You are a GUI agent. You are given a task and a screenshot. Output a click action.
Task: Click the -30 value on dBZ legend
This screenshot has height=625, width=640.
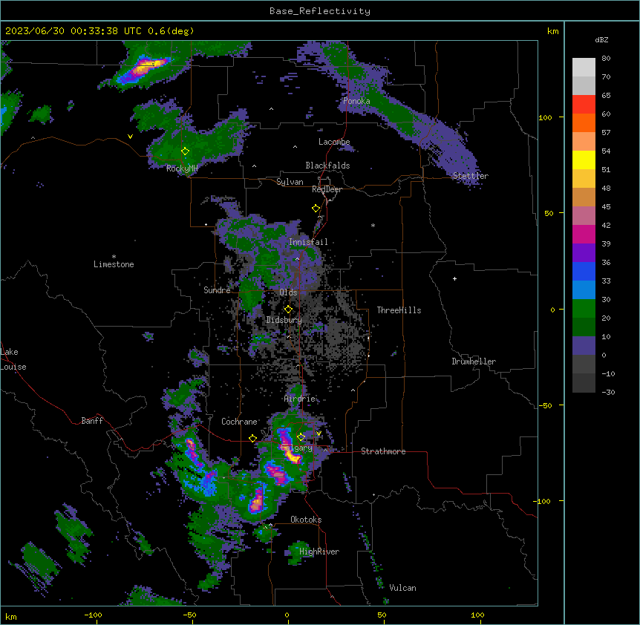(608, 393)
